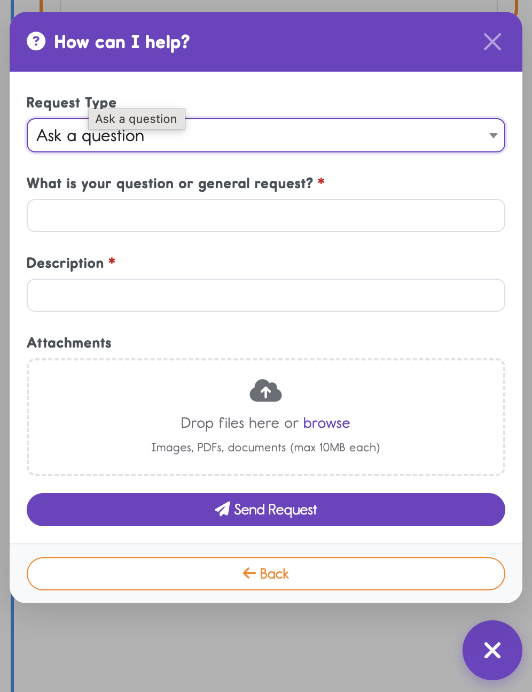
Task: Click the left arrow icon inside the Back button
Action: [x=248, y=573]
